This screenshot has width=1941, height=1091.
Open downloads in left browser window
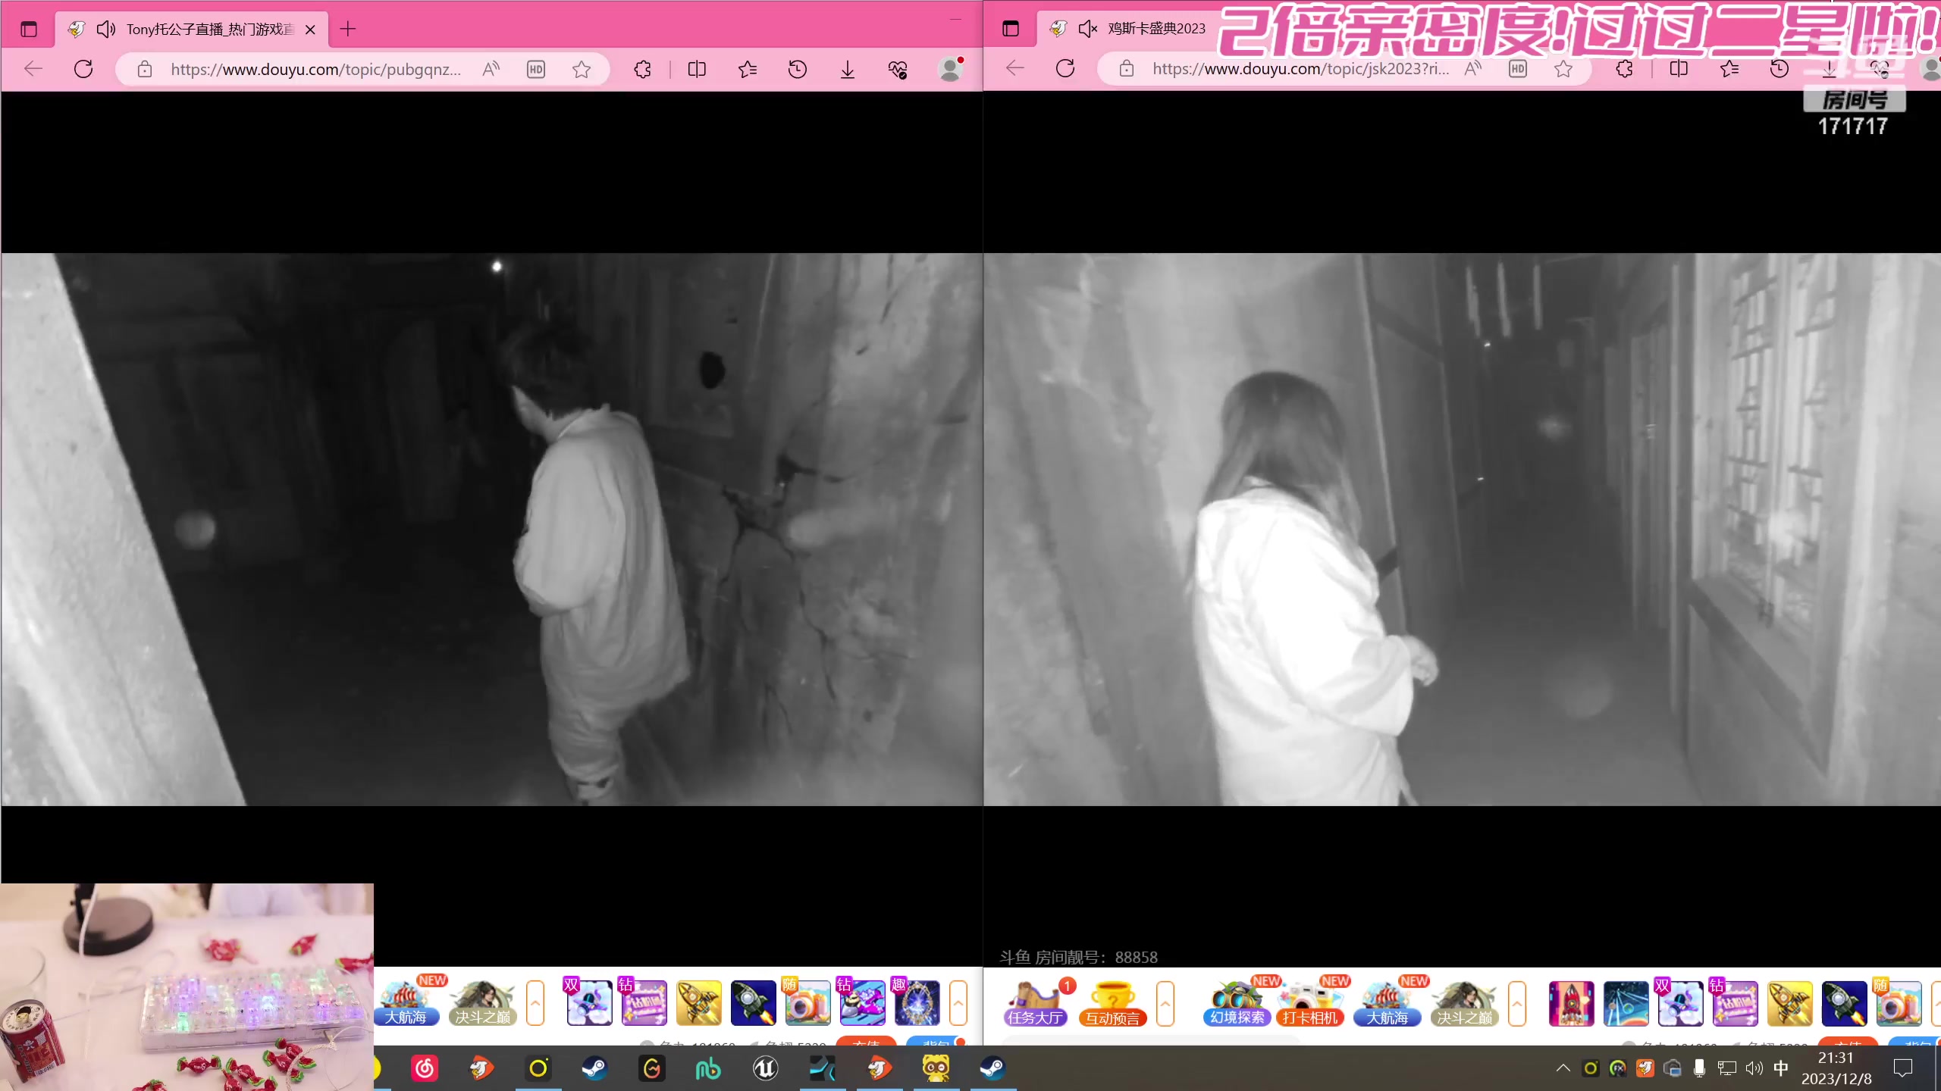pyautogui.click(x=848, y=70)
